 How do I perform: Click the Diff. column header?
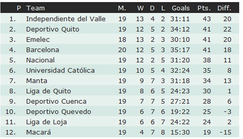224,8
